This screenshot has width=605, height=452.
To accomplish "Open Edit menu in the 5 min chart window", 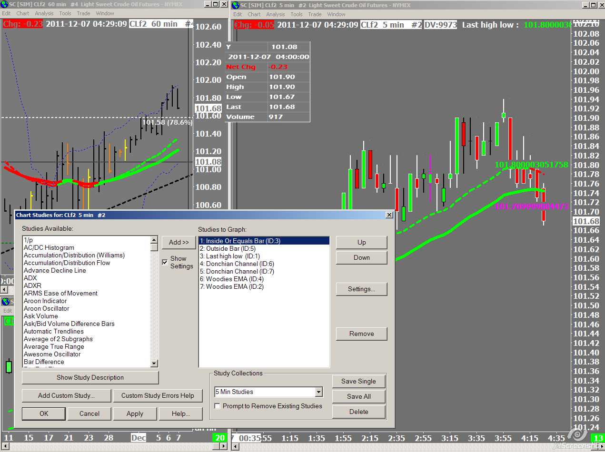I will click(238, 14).
